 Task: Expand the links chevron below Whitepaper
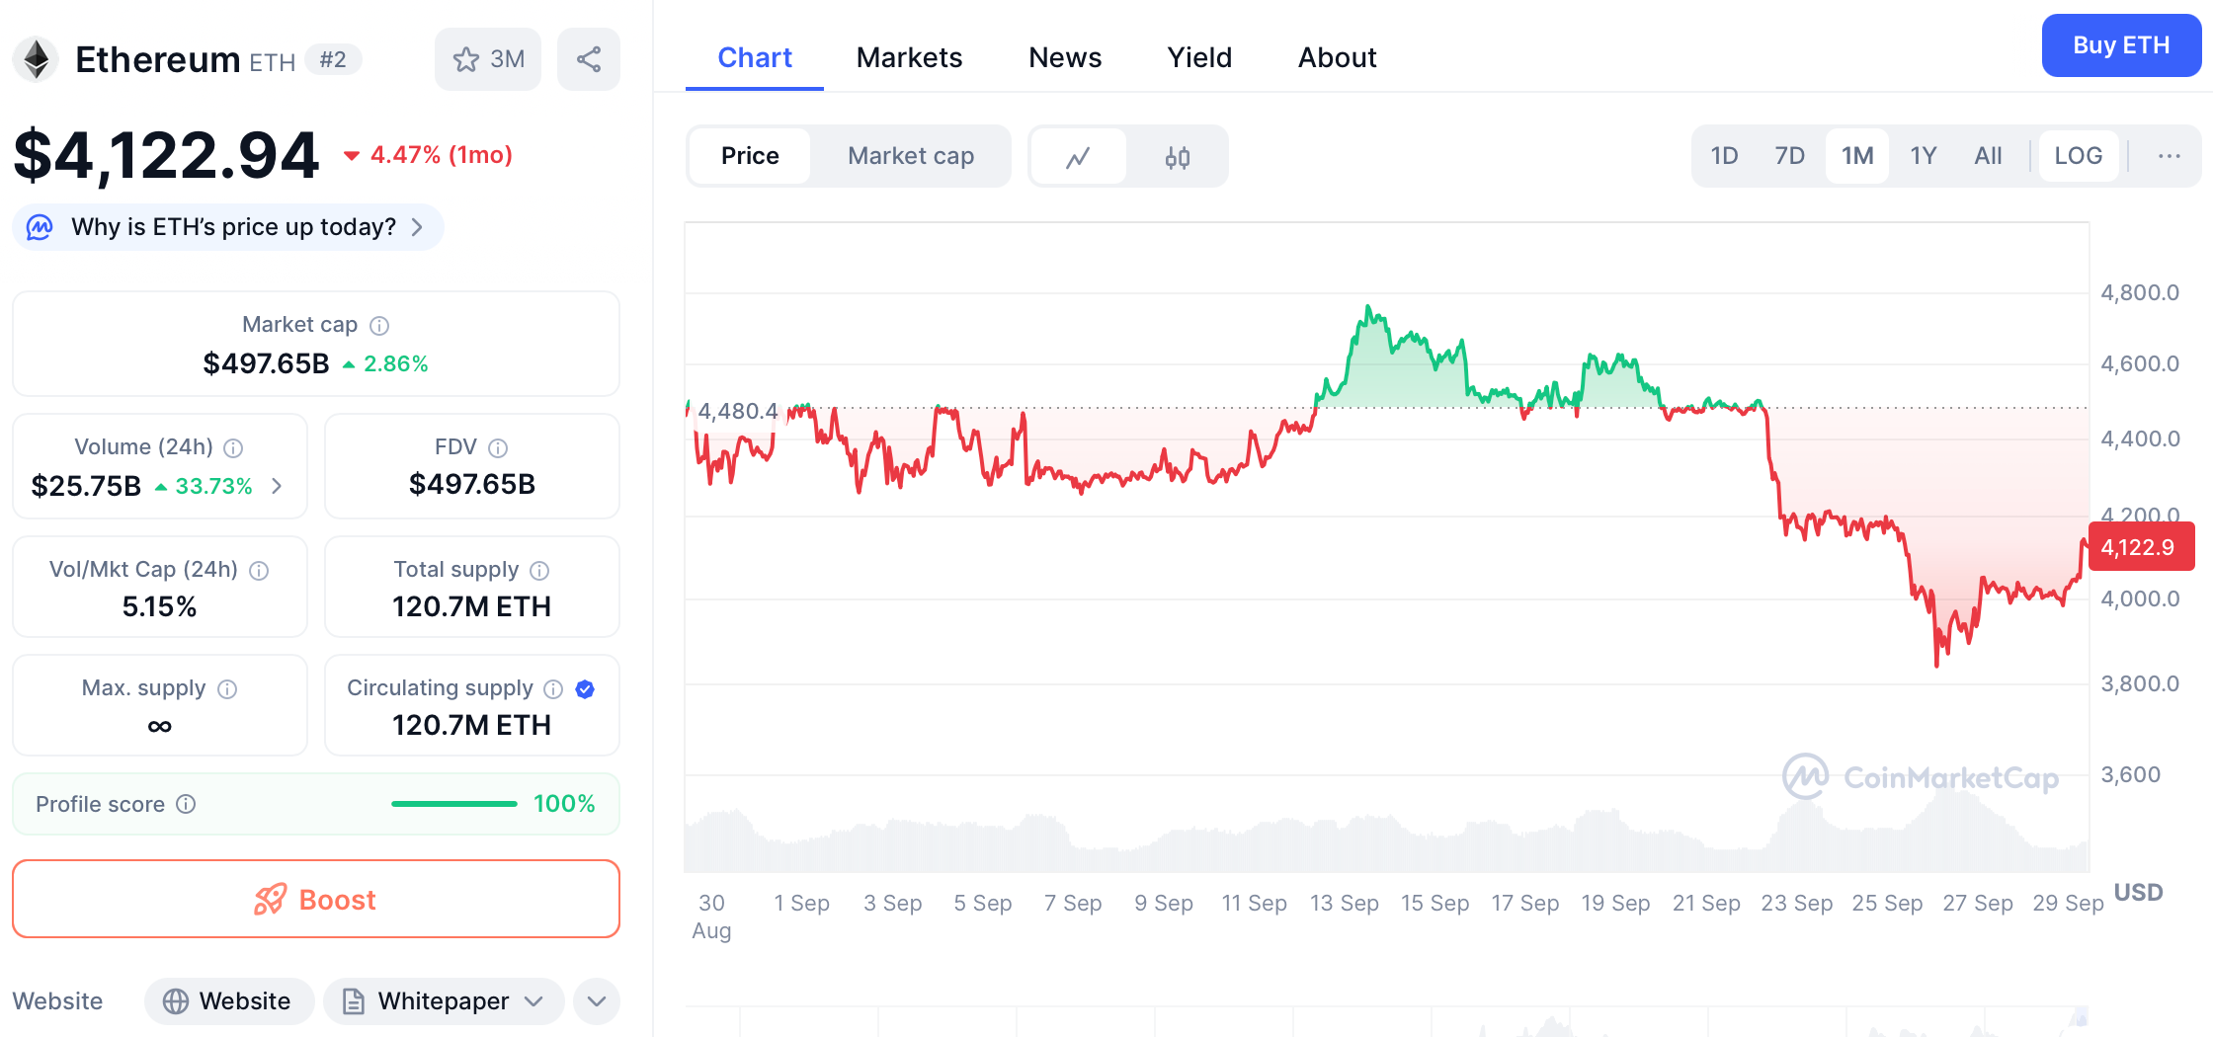[596, 1000]
